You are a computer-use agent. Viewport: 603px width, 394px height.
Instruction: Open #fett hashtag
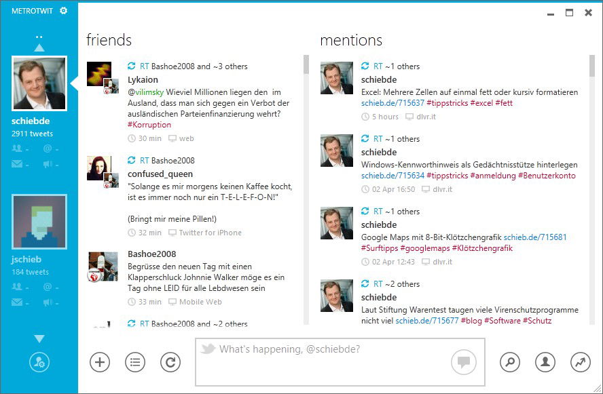pyautogui.click(x=504, y=103)
